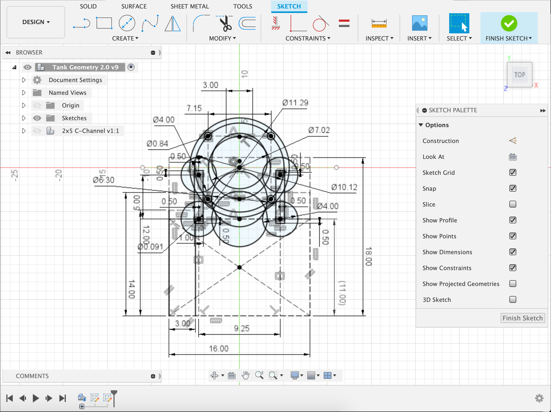Screen dimensions: 551x412
Task: Select the Rectangle tool
Action: (x=104, y=23)
